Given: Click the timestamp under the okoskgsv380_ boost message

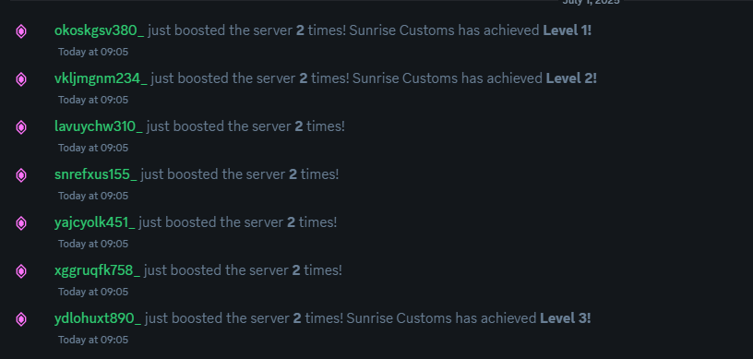Looking at the screenshot, I should (93, 52).
